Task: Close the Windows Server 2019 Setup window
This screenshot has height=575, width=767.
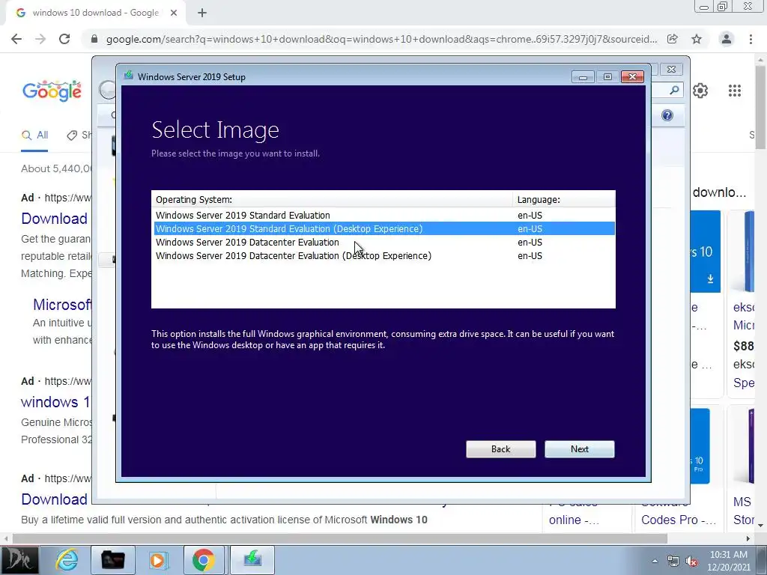Action: 632,77
